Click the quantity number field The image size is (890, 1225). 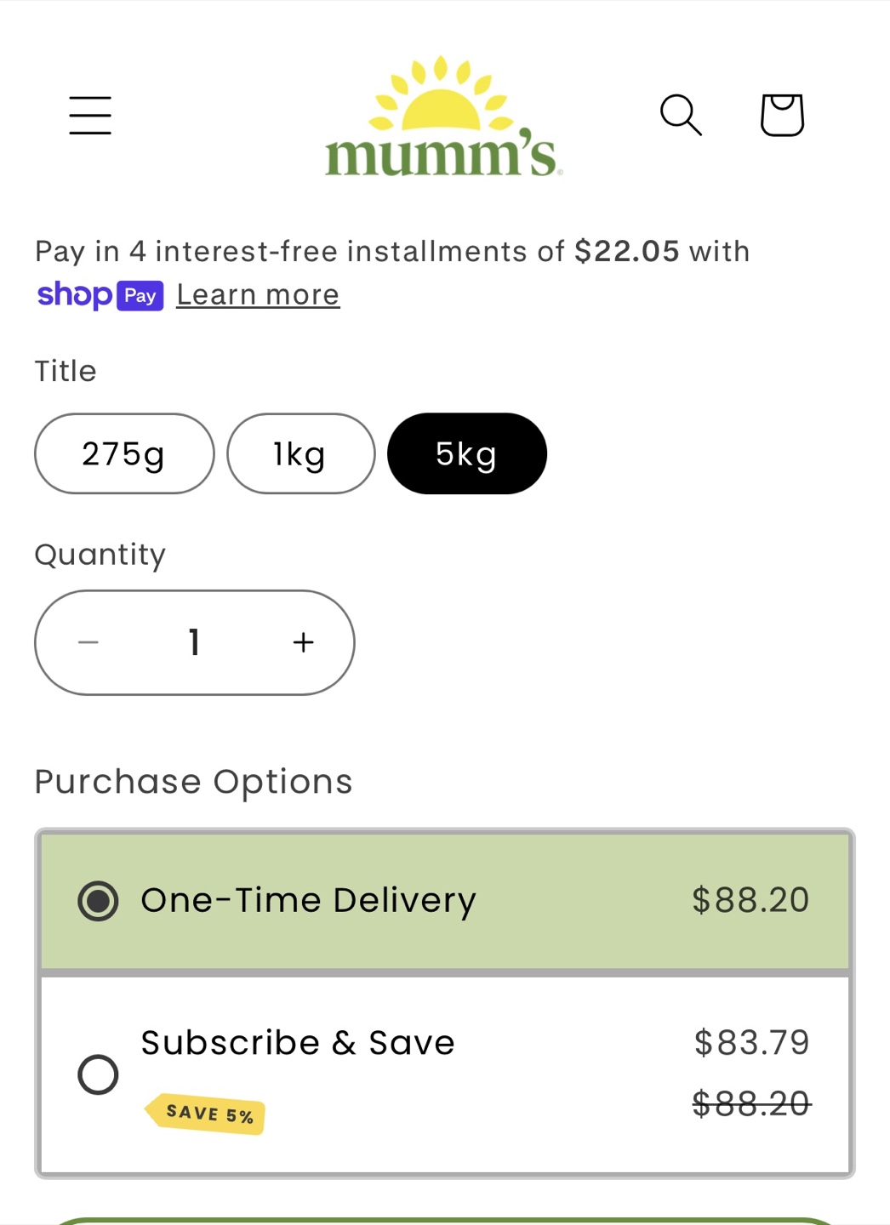[195, 642]
